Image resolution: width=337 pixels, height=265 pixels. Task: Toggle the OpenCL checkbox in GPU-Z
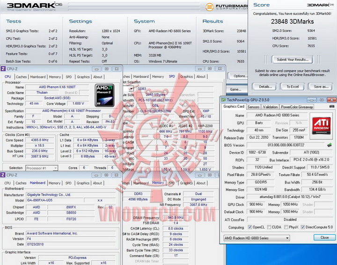tap(250, 227)
